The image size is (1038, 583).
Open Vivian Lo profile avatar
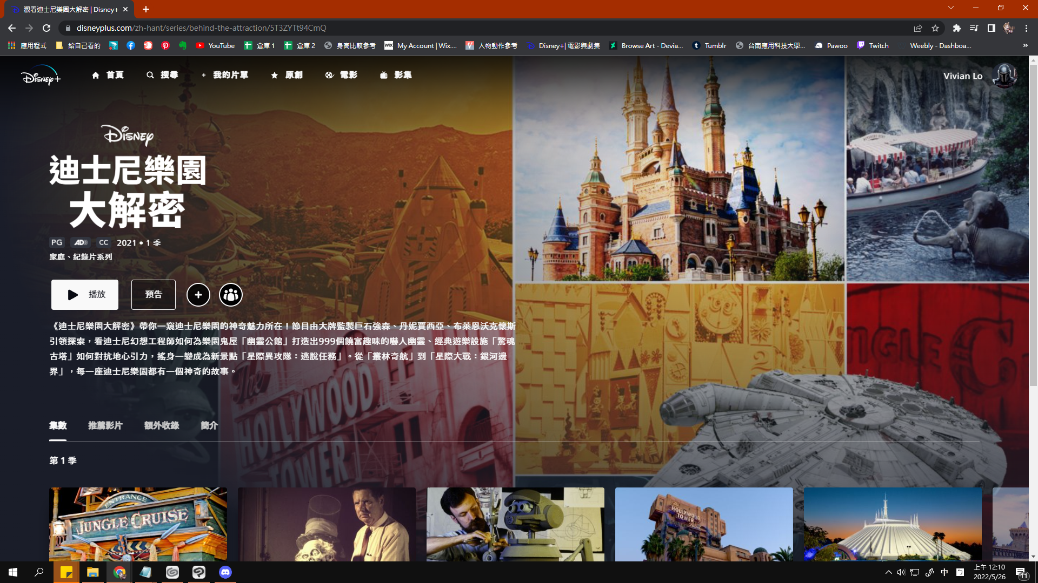(1004, 76)
